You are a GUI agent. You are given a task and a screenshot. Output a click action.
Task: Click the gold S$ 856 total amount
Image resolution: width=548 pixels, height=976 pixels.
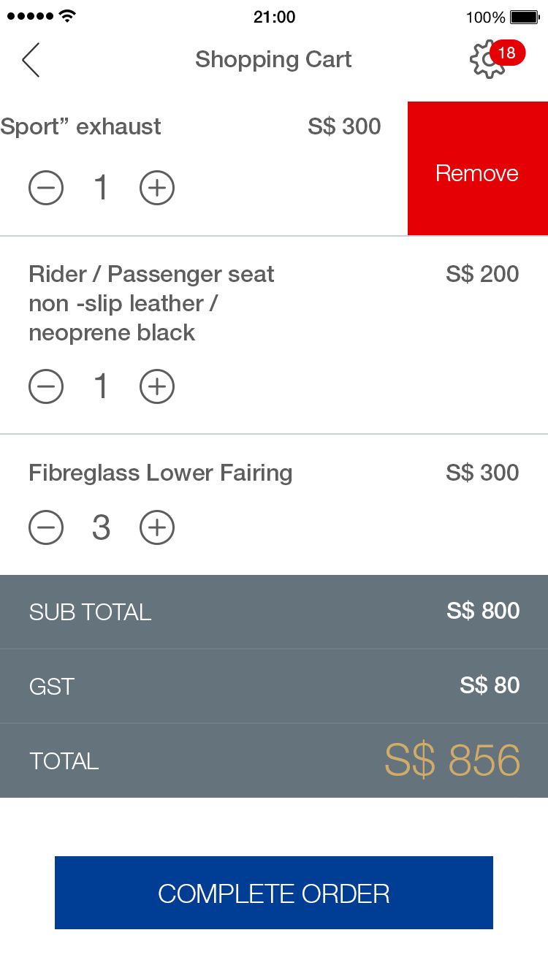tap(452, 760)
